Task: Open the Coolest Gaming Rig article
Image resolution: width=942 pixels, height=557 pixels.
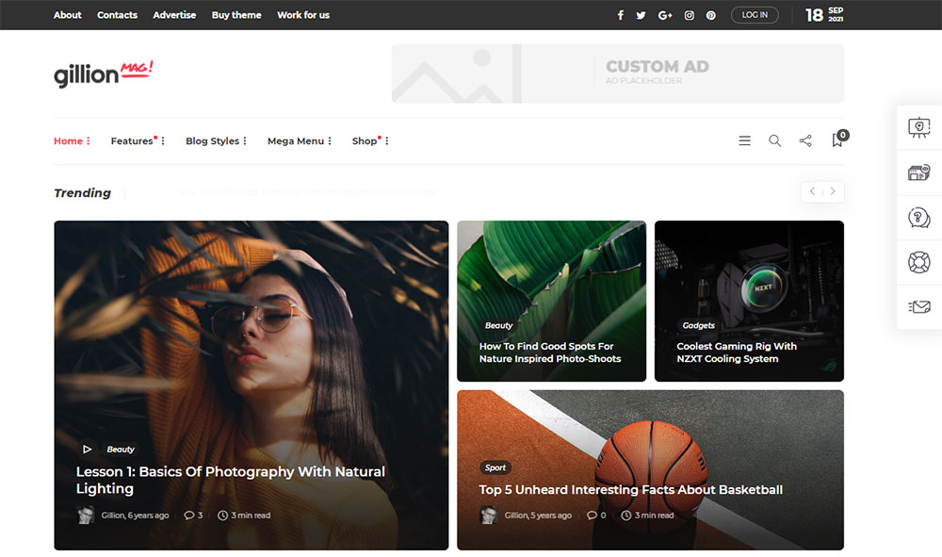Action: tap(737, 352)
